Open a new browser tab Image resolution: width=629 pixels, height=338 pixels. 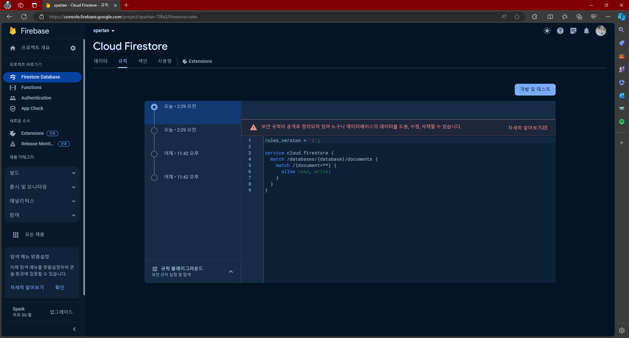126,5
